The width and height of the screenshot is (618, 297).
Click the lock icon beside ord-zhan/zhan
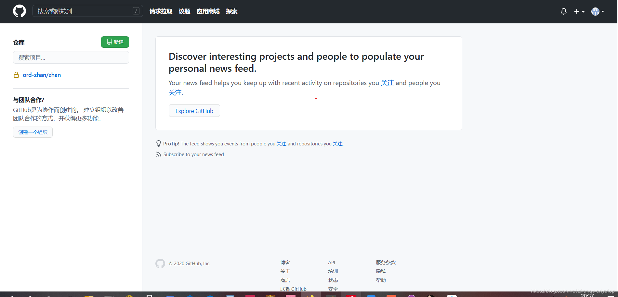click(16, 75)
